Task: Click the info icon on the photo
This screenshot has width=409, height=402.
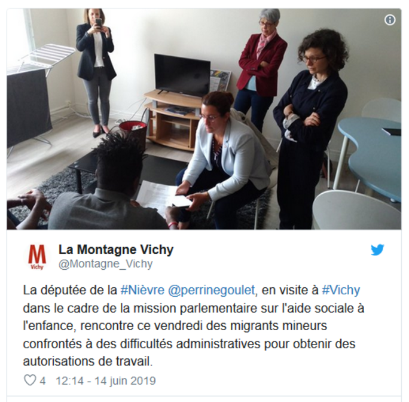Action: (390, 20)
